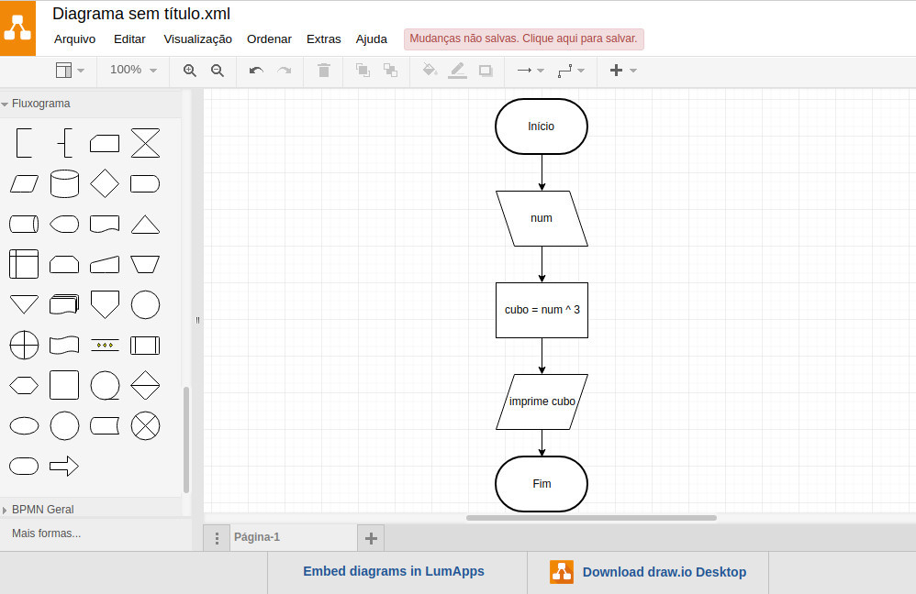Select the cubo = num ^ 3 box

tap(542, 310)
